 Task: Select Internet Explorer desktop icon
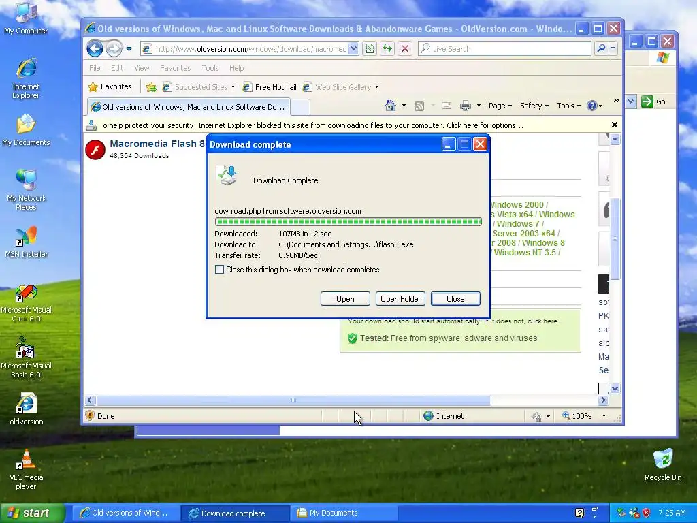[27, 79]
